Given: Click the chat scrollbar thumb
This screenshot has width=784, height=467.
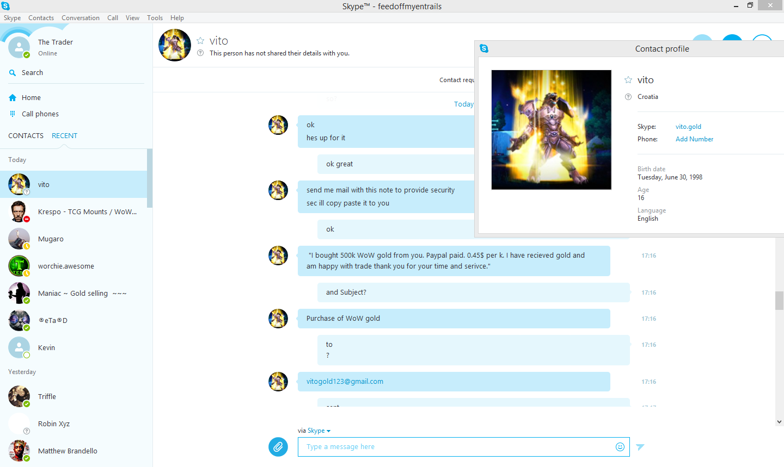Looking at the screenshot, I should pos(780,300).
